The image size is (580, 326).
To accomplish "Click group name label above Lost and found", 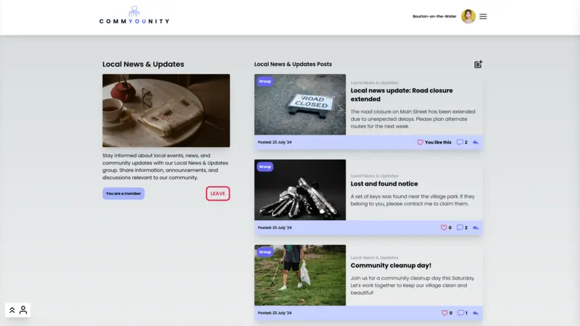I will click(x=374, y=176).
